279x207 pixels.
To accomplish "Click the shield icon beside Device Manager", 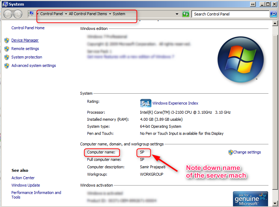I will click(7, 40).
